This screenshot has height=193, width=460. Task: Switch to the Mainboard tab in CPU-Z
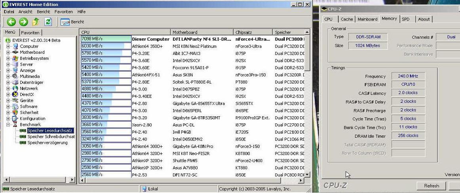coord(367,19)
